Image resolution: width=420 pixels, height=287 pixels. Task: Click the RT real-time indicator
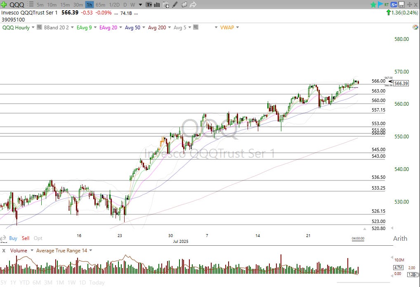point(387,5)
